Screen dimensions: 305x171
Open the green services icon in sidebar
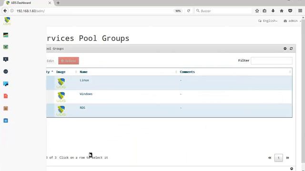click(x=6, y=47)
